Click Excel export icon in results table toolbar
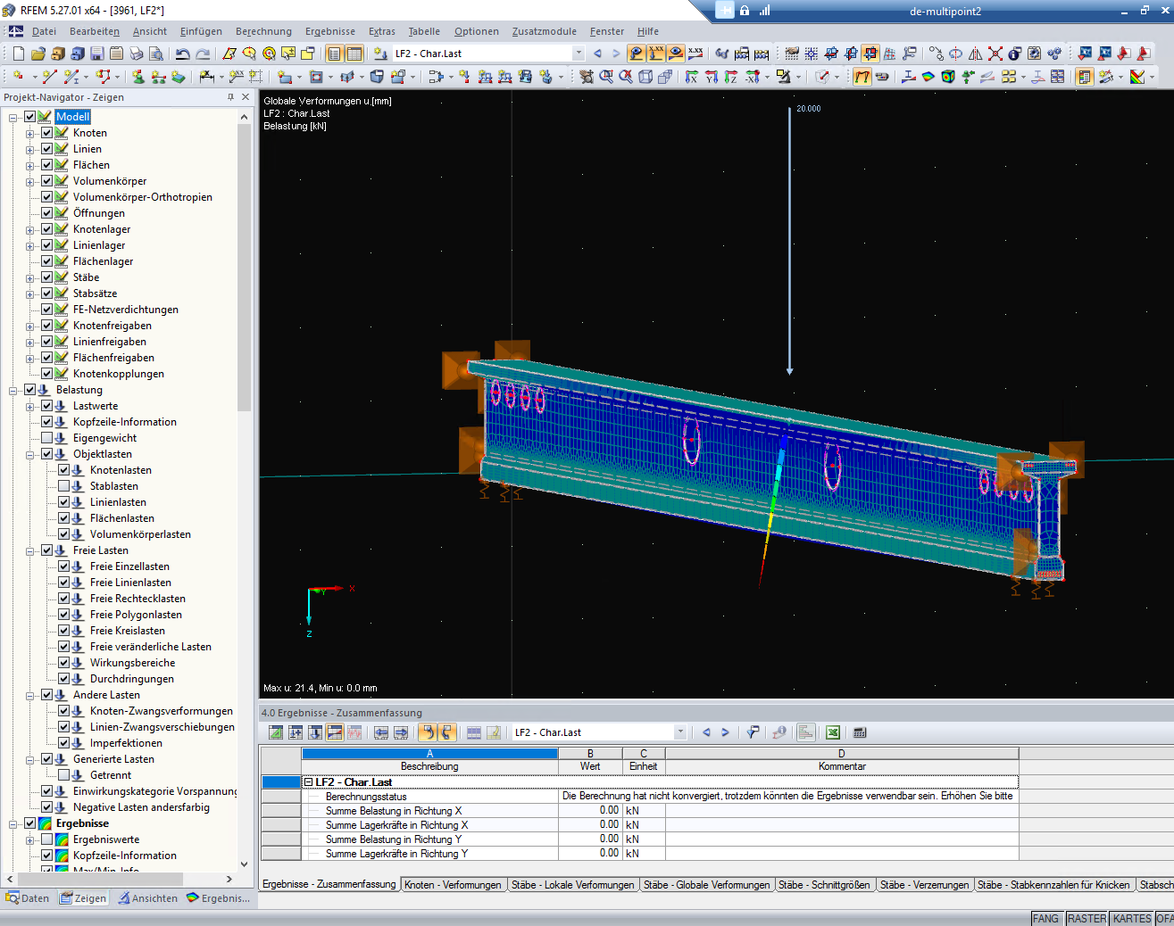 [x=832, y=732]
